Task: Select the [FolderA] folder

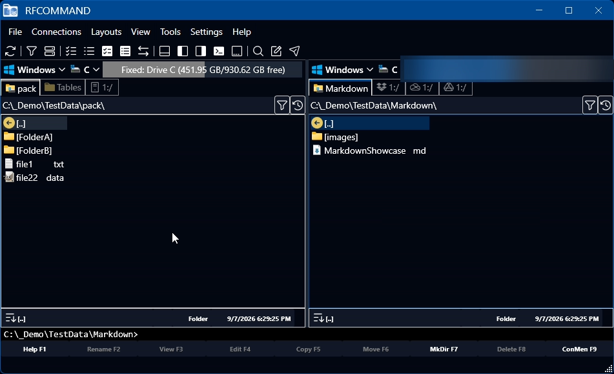Action: (x=35, y=137)
